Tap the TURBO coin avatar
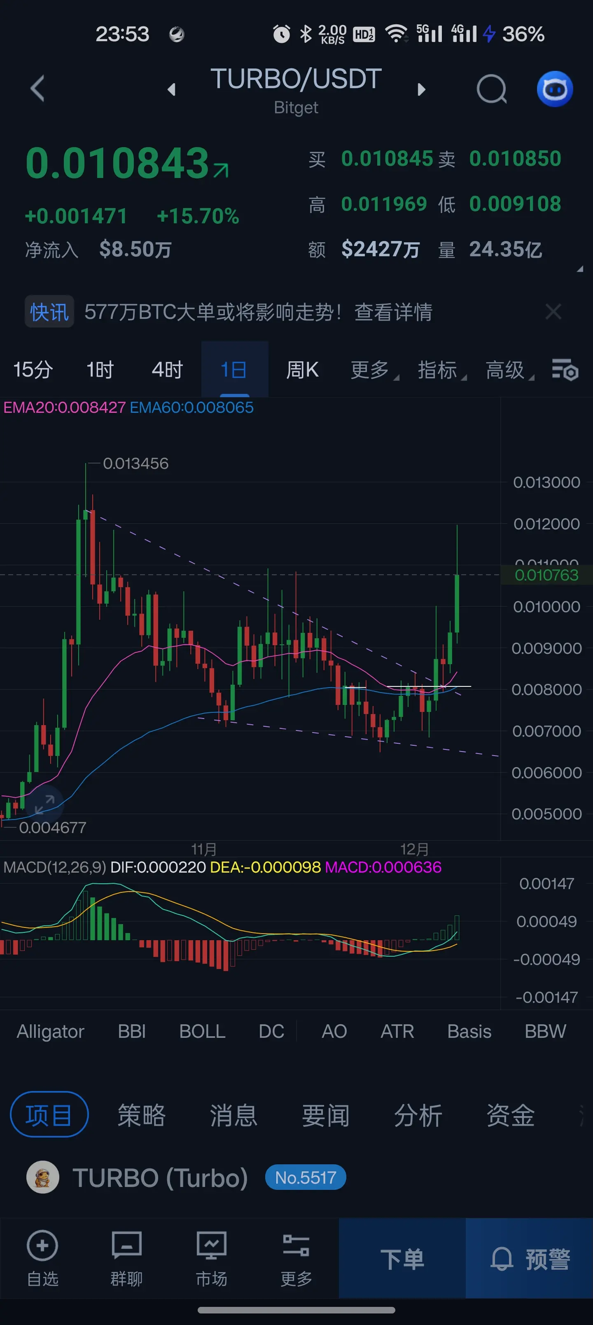This screenshot has height=1325, width=593. pyautogui.click(x=43, y=1178)
